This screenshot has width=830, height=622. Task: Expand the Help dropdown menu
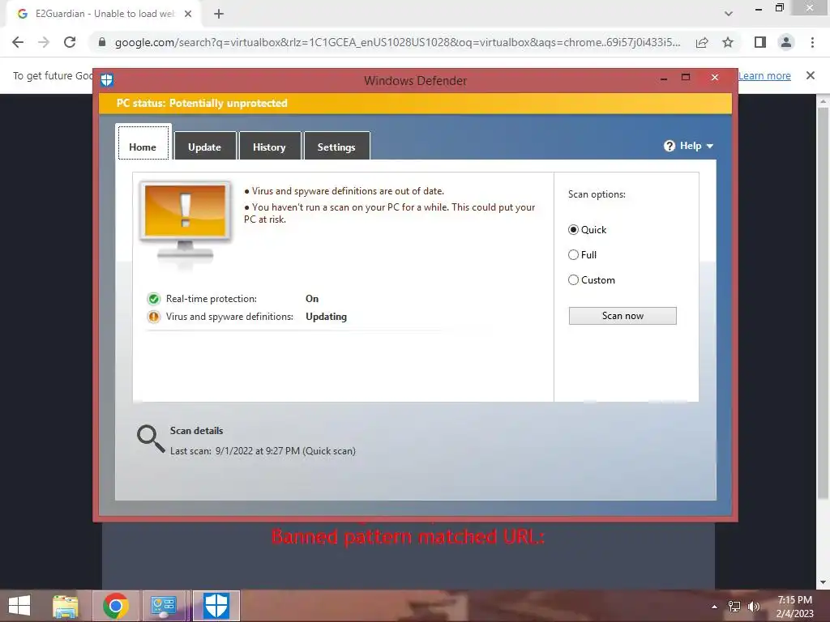coord(689,146)
